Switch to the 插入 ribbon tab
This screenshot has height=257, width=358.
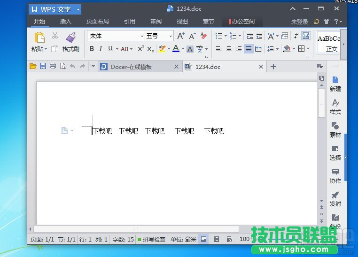tap(65, 22)
